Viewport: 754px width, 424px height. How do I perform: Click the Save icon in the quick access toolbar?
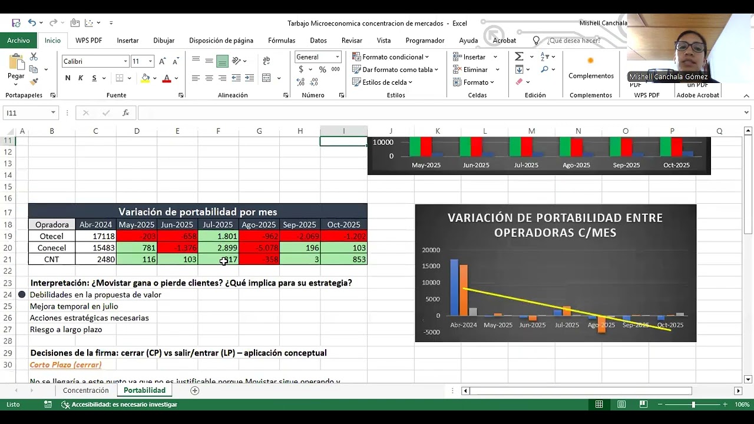coord(16,23)
